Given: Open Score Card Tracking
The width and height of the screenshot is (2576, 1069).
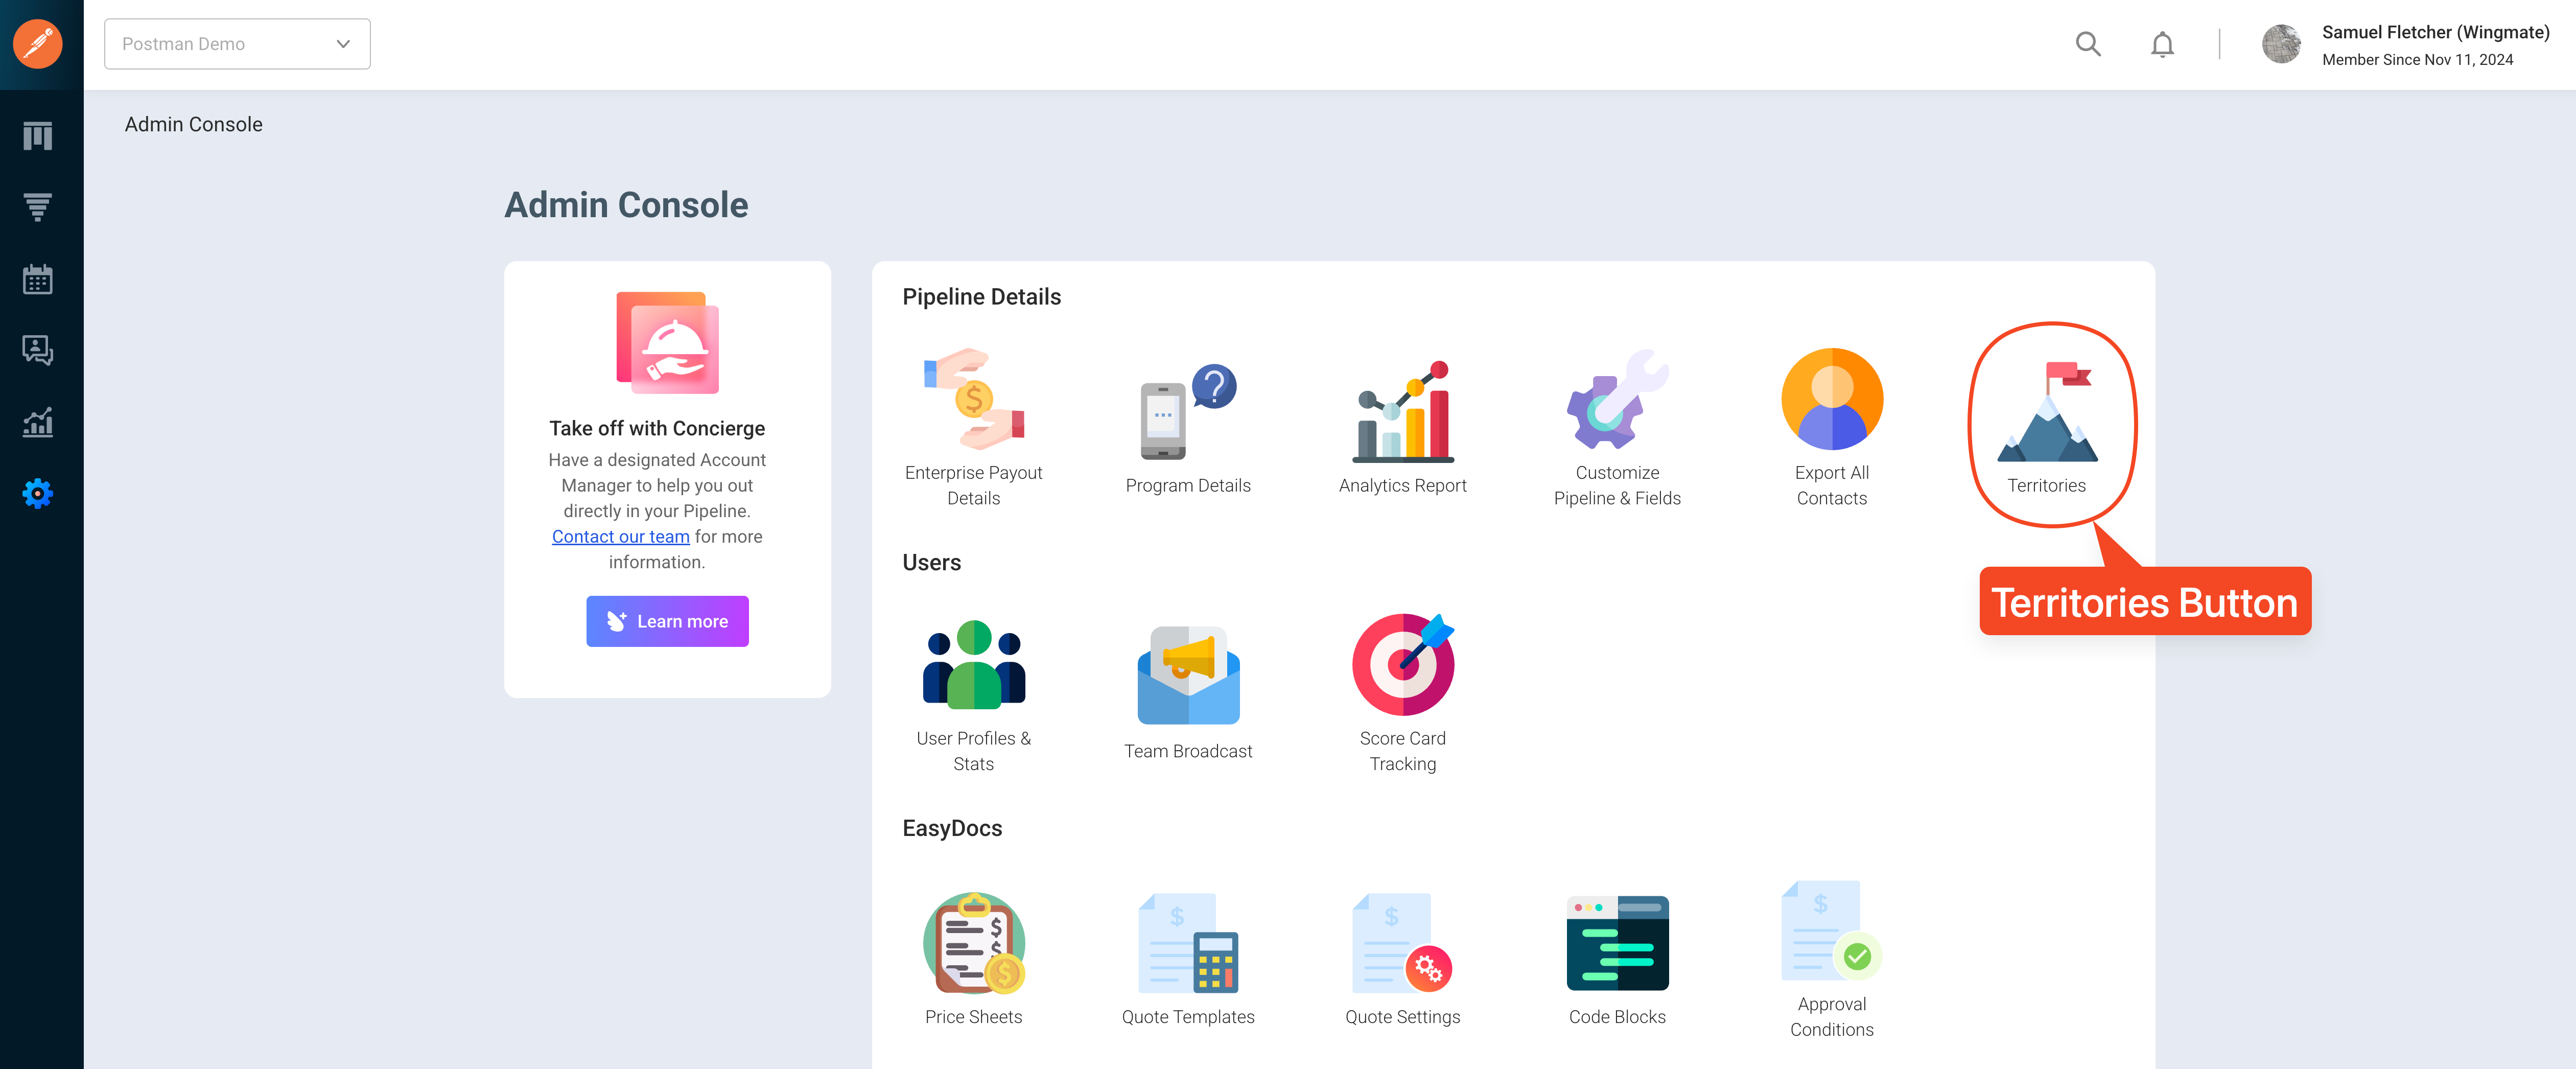Looking at the screenshot, I should pos(1402,694).
